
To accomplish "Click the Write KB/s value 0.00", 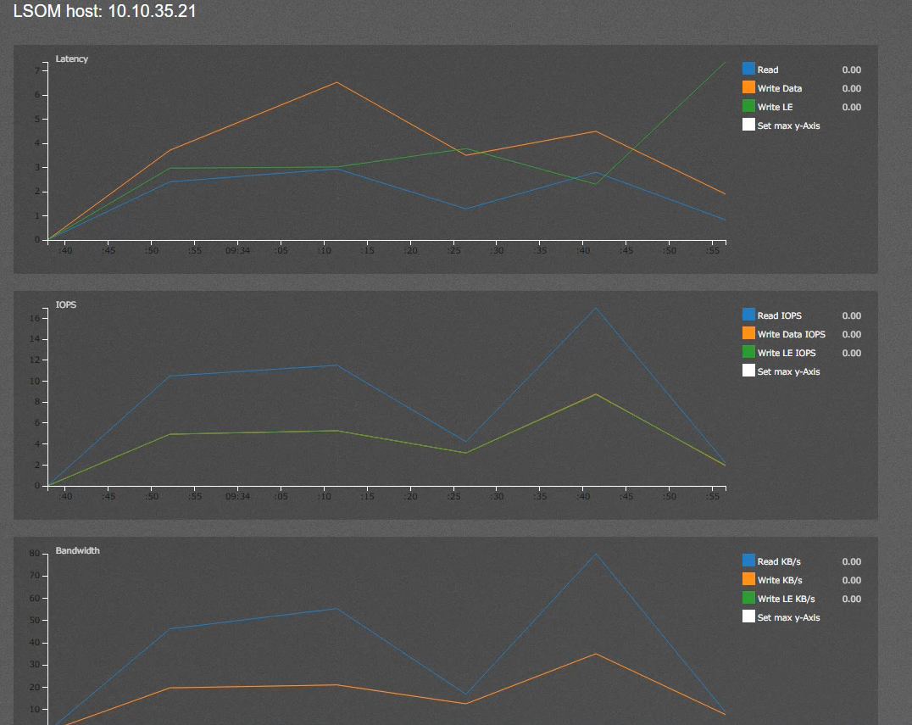I will (x=852, y=581).
